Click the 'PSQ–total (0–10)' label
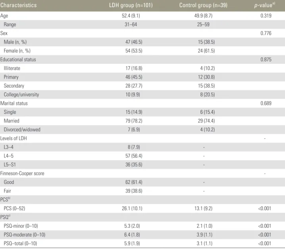 pos(20,243)
